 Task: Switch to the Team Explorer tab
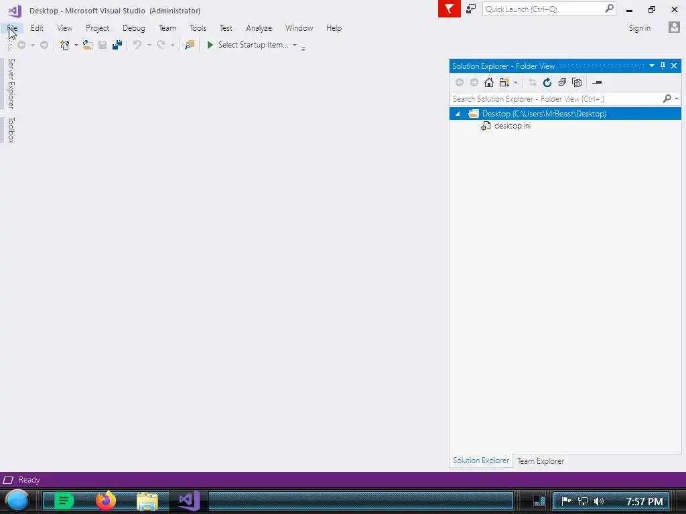[x=541, y=461]
